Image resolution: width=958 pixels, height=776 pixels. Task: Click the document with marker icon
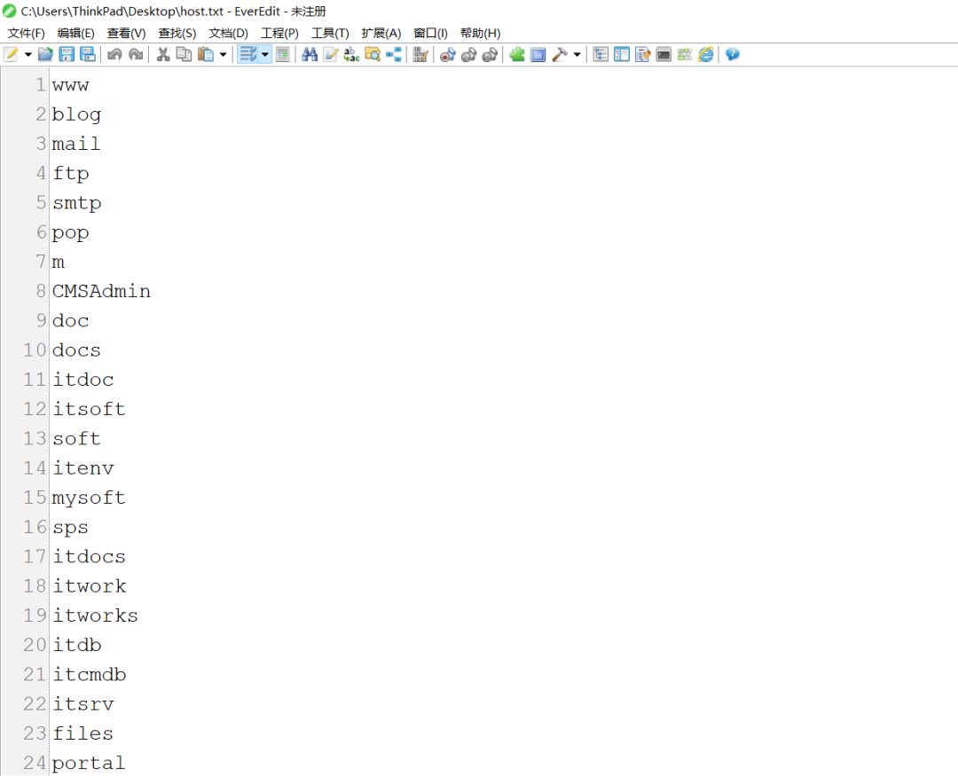[643, 54]
